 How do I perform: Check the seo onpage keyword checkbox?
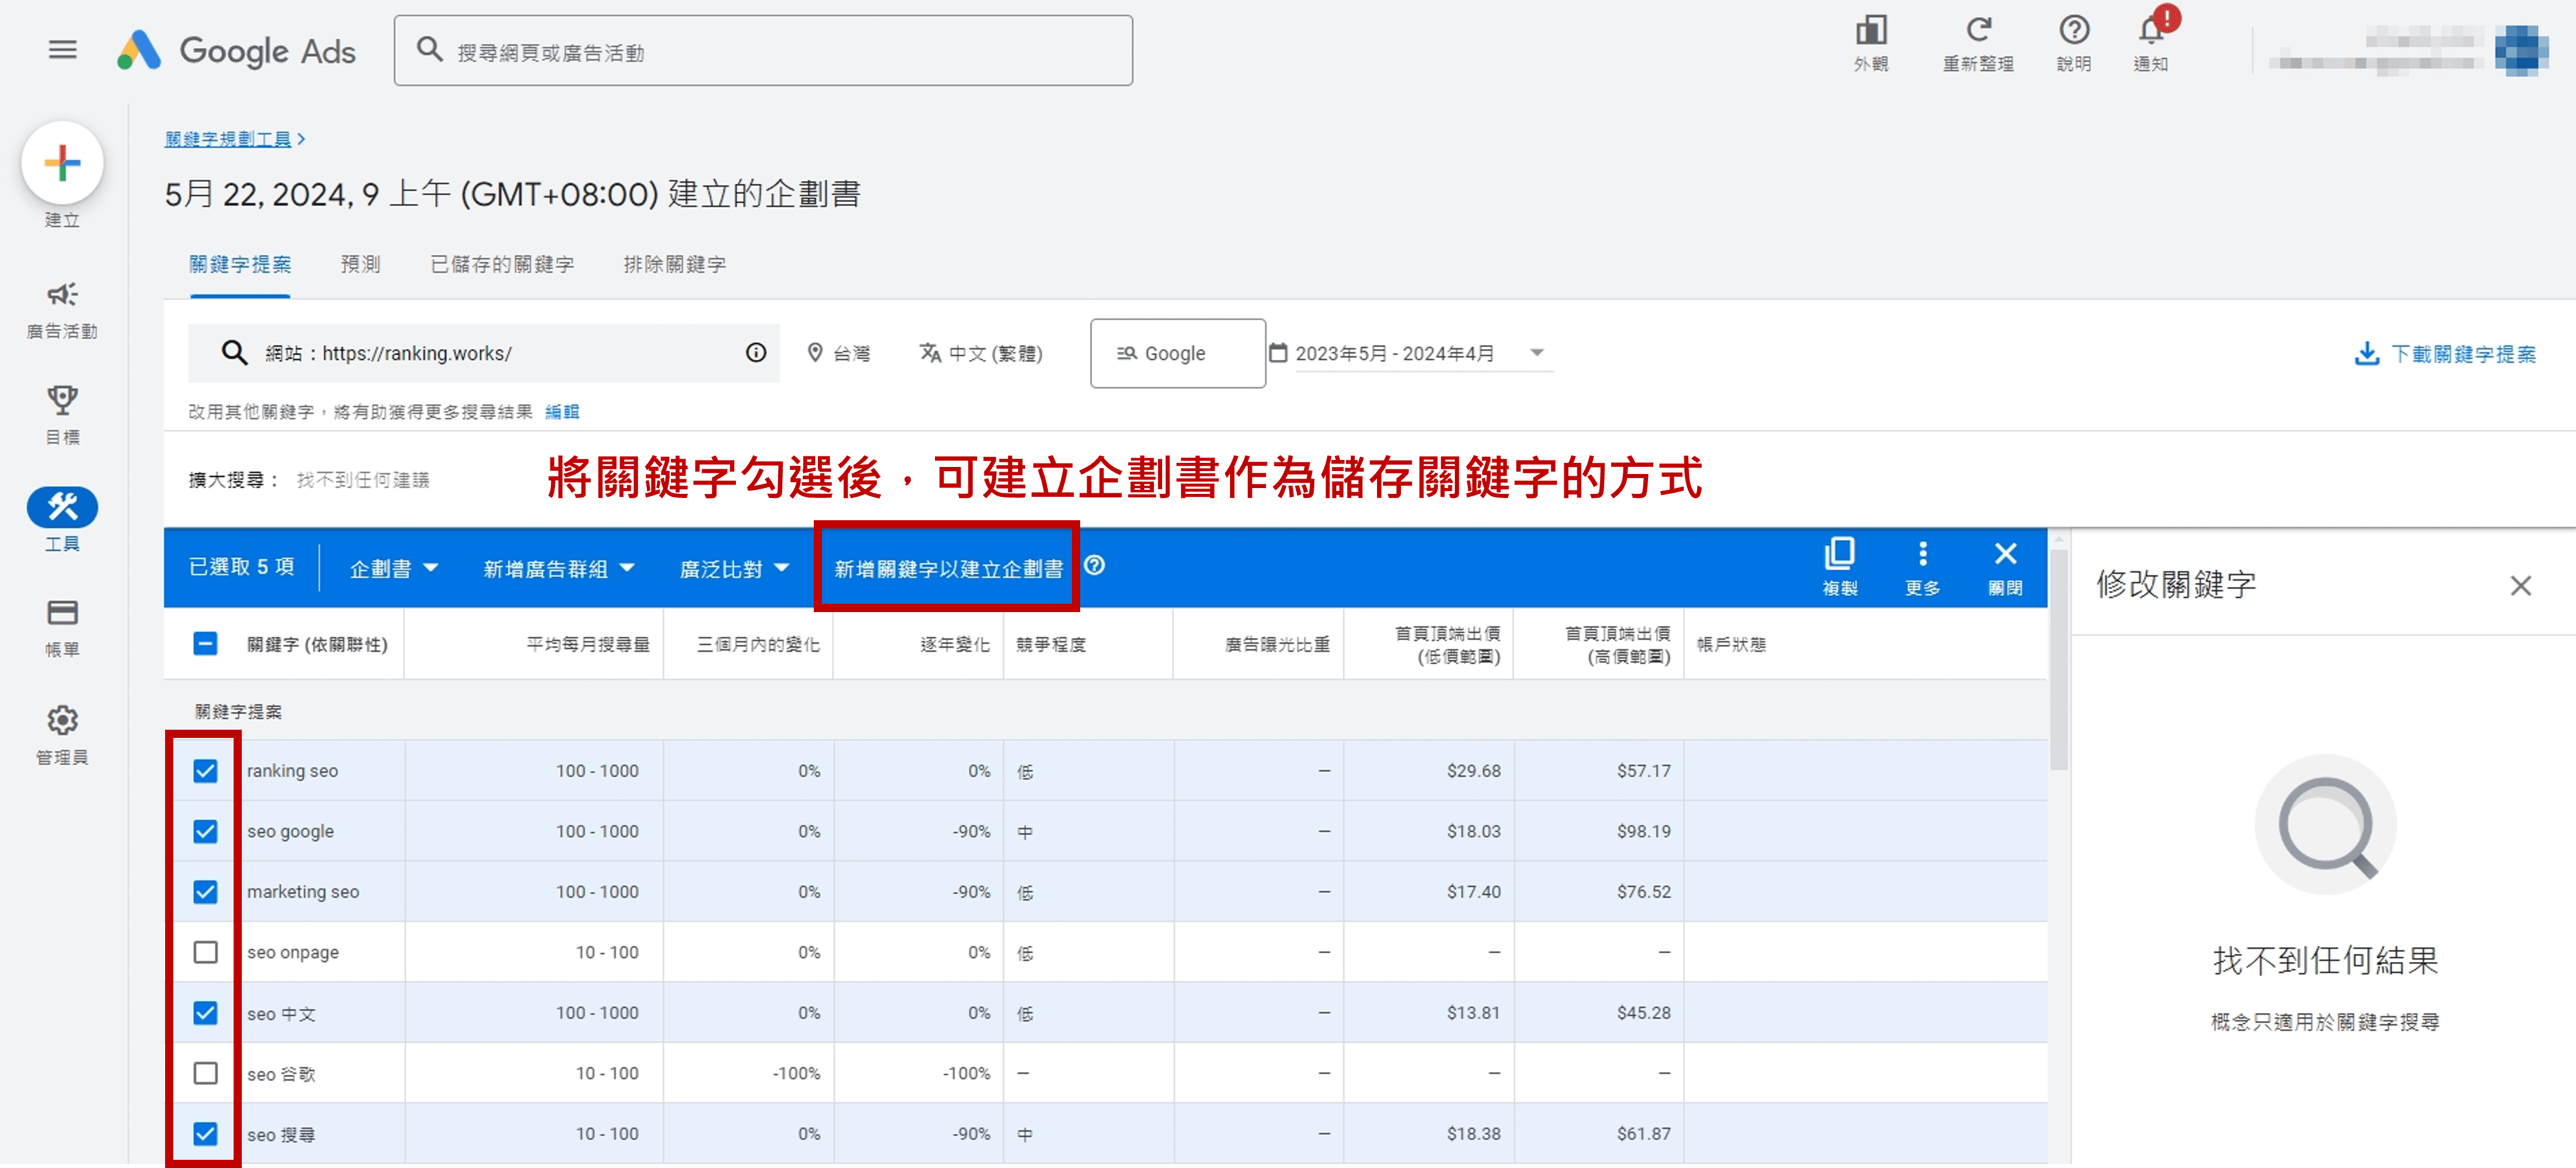click(x=205, y=951)
